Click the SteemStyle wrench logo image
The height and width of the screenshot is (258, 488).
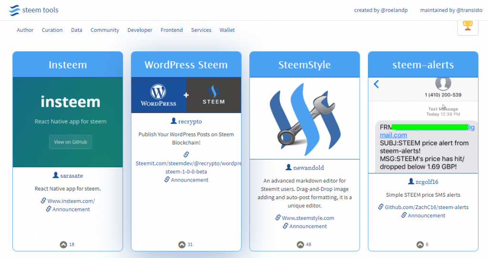[x=305, y=118]
